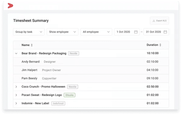The image size is (182, 115).
Task: Select the Jim Halpert row name
Action: tap(29, 70)
